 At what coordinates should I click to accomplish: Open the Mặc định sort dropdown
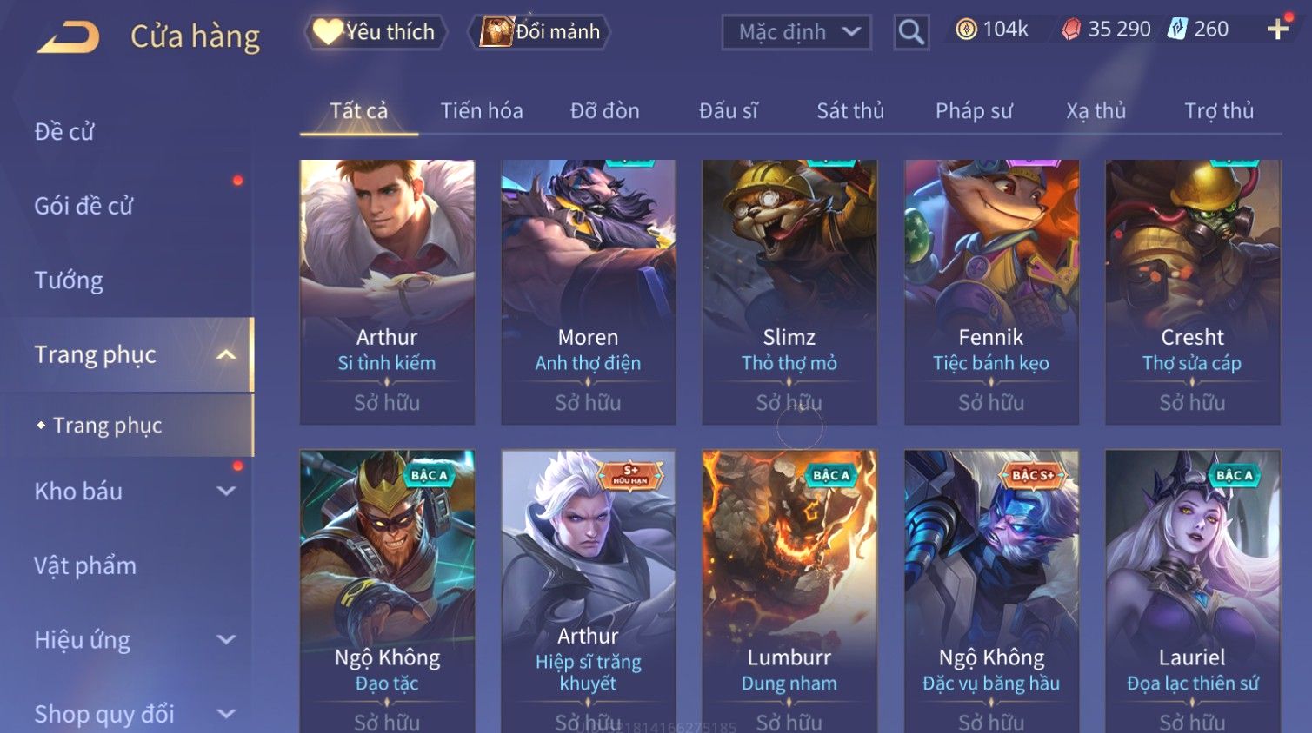click(796, 32)
